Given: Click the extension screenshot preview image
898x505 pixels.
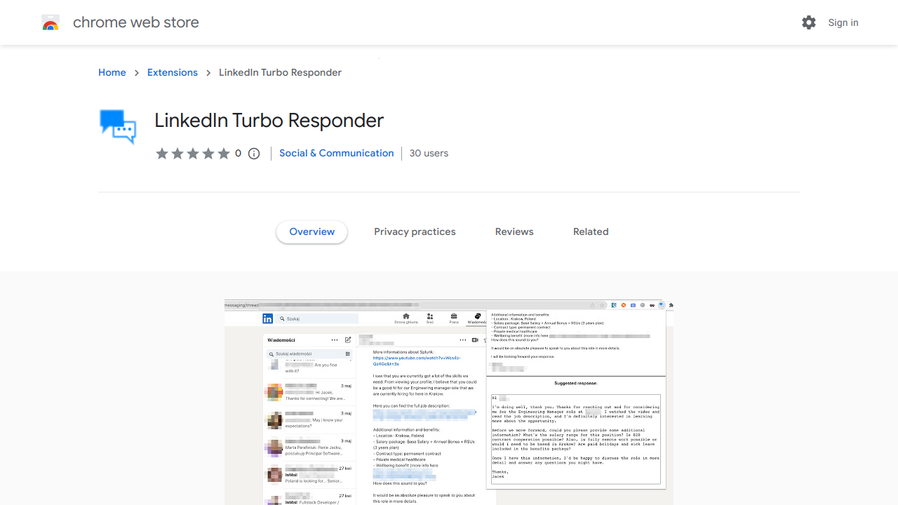Looking at the screenshot, I should point(449,403).
